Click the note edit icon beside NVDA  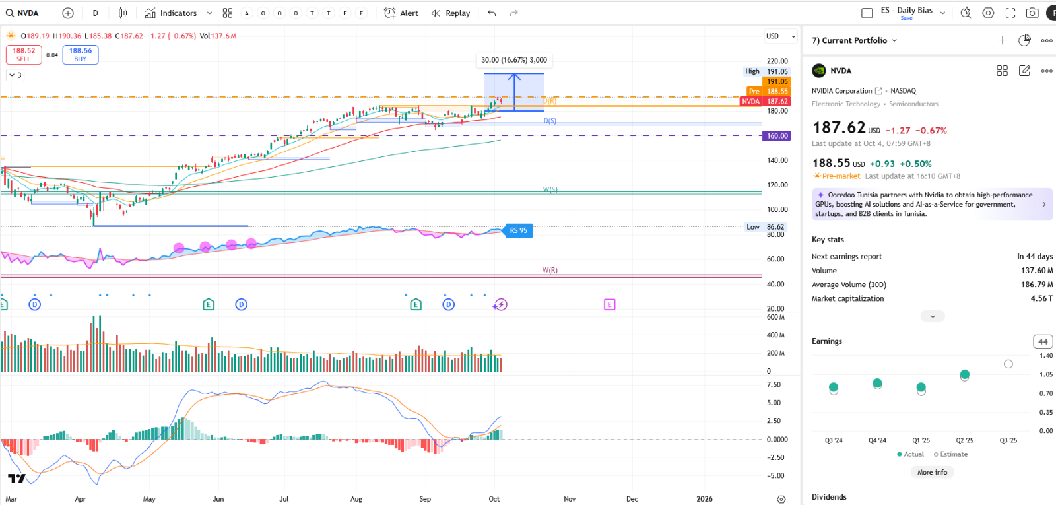[x=1024, y=71]
